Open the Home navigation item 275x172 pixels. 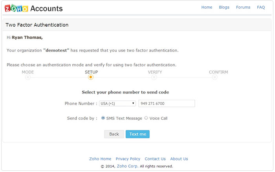pos(207,7)
